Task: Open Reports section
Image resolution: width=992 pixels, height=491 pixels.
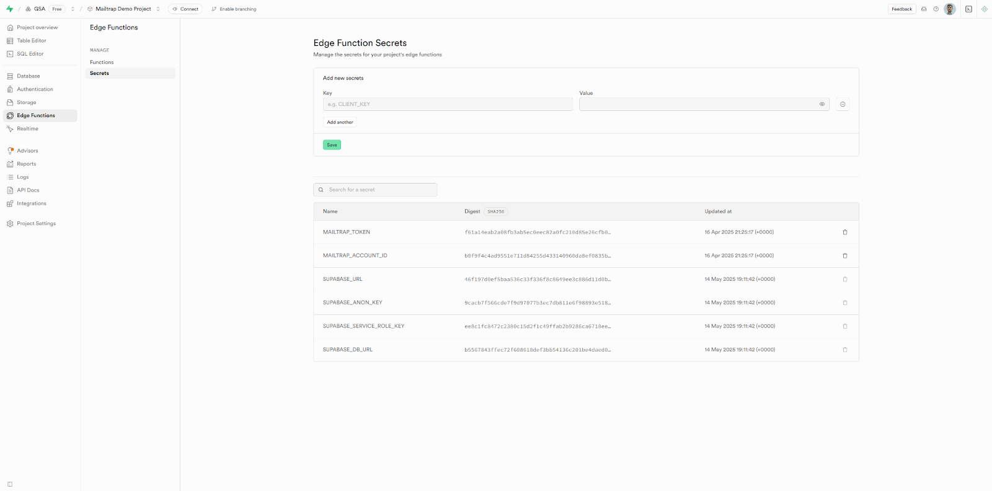Action: click(x=27, y=164)
